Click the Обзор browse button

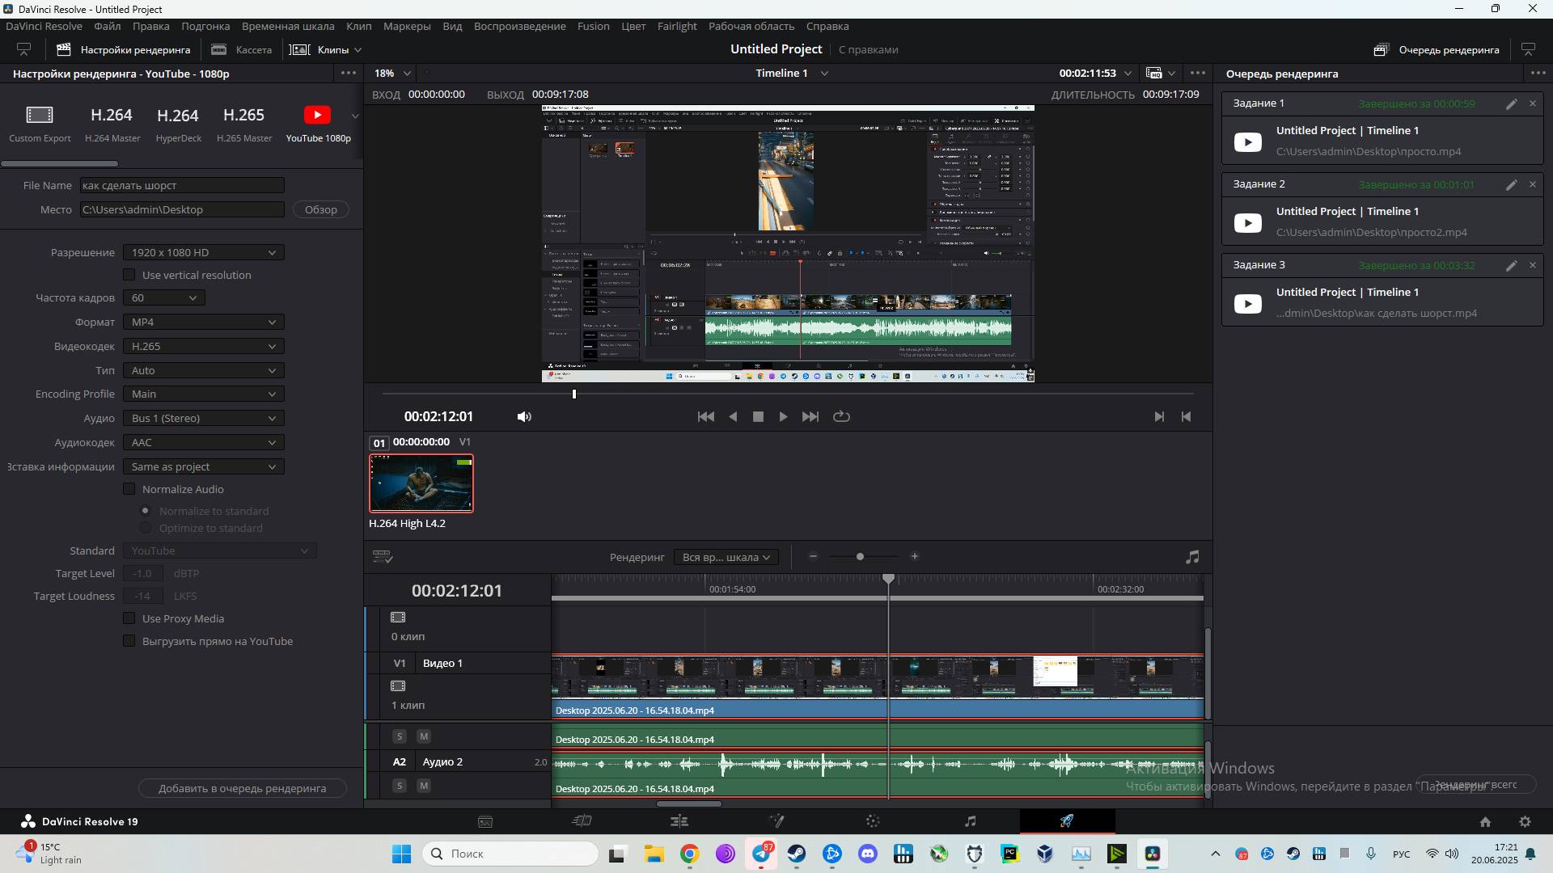(x=320, y=209)
